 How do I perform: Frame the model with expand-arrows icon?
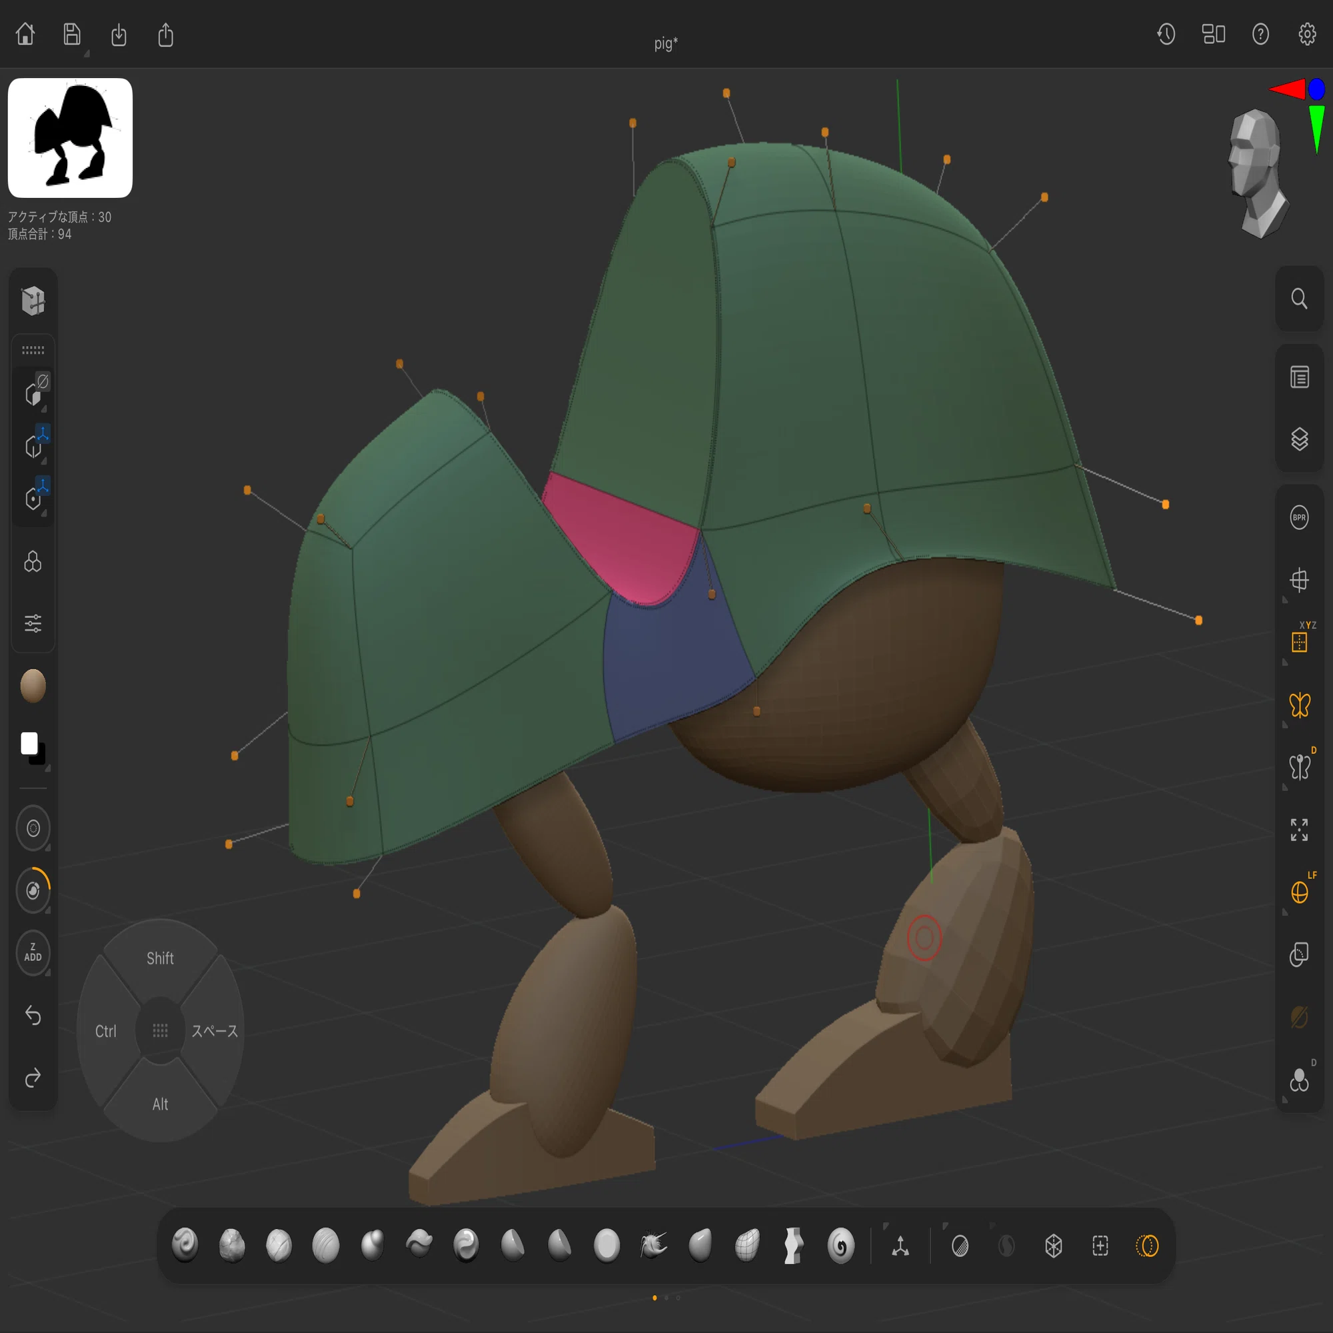1299,830
